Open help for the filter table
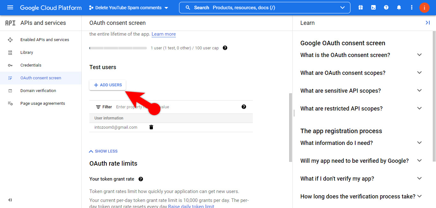The width and height of the screenshot is (436, 208). [x=244, y=107]
